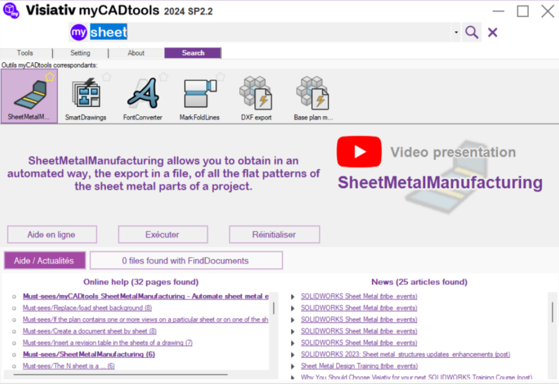Image resolution: width=559 pixels, height=384 pixels.
Task: Click the Aide en ligne button
Action: click(52, 235)
